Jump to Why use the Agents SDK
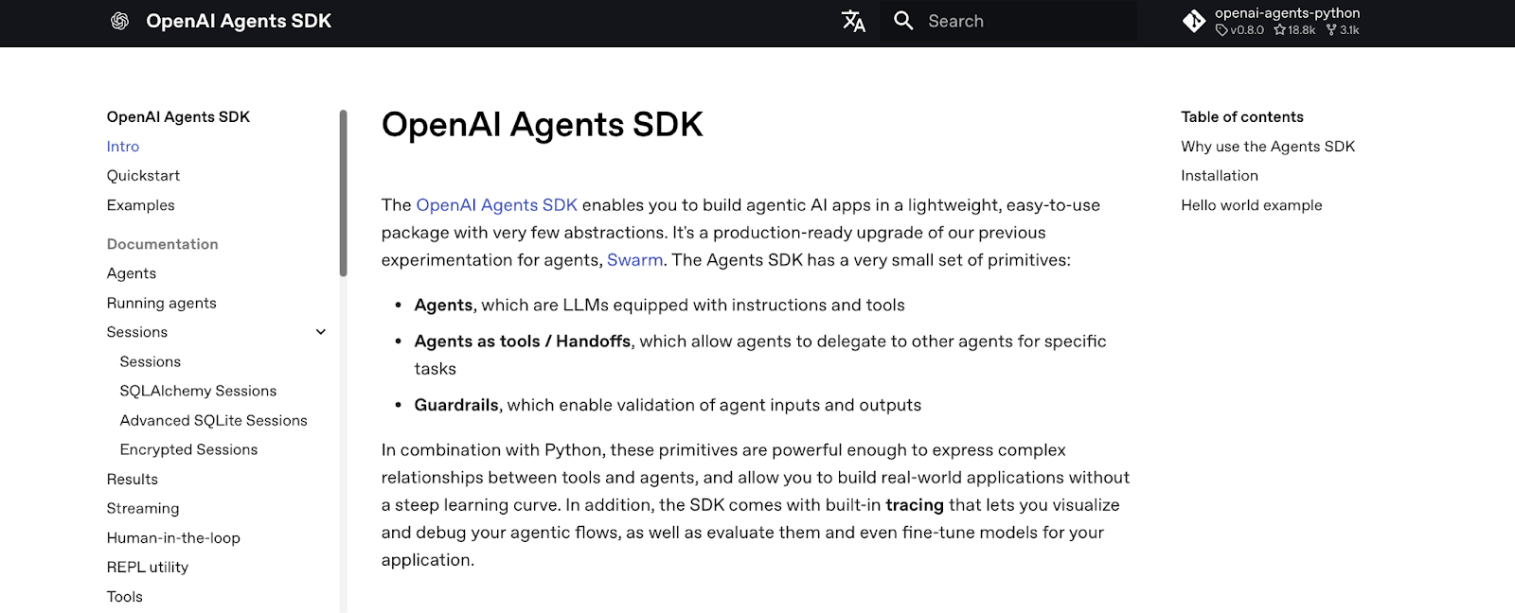The height and width of the screenshot is (613, 1515). coord(1268,147)
